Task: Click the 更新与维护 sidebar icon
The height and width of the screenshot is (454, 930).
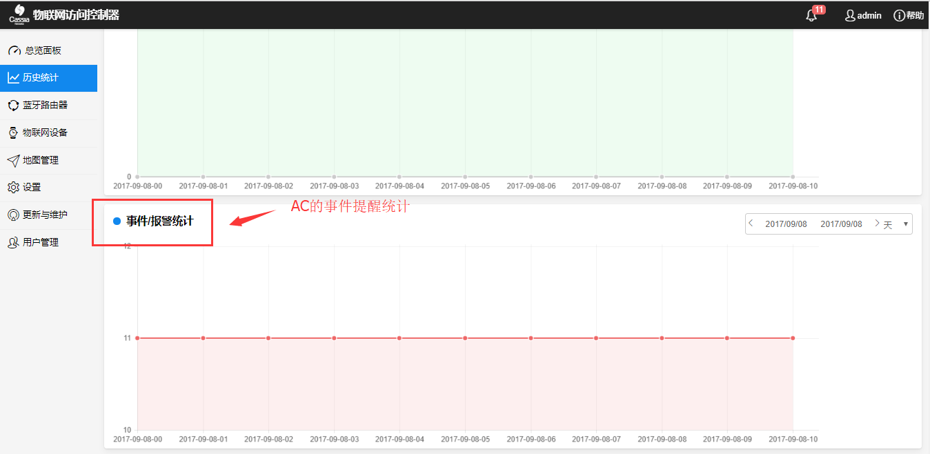Action: [13, 215]
